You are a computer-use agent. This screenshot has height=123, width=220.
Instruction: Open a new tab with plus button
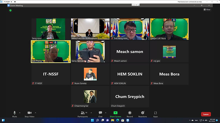coord(15,2)
